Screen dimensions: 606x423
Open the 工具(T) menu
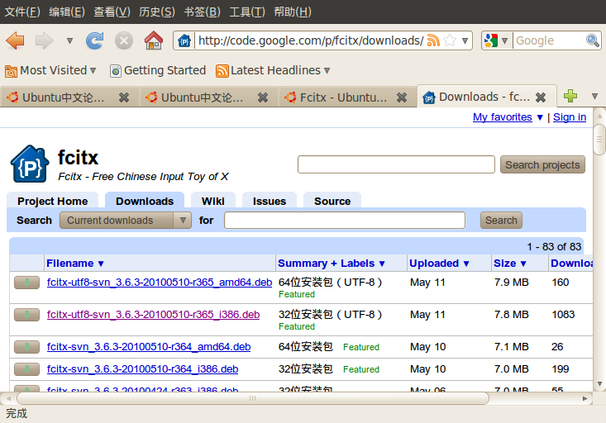coord(247,12)
